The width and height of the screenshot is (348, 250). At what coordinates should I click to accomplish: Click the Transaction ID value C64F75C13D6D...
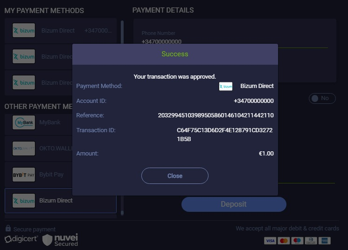224,135
